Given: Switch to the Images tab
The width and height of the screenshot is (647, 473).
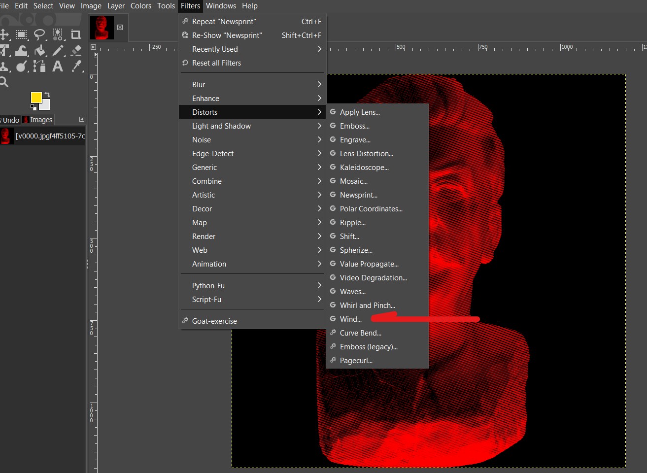Looking at the screenshot, I should click(x=37, y=120).
